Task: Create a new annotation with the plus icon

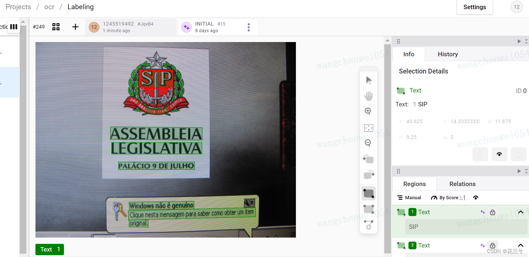Action: tap(75, 27)
